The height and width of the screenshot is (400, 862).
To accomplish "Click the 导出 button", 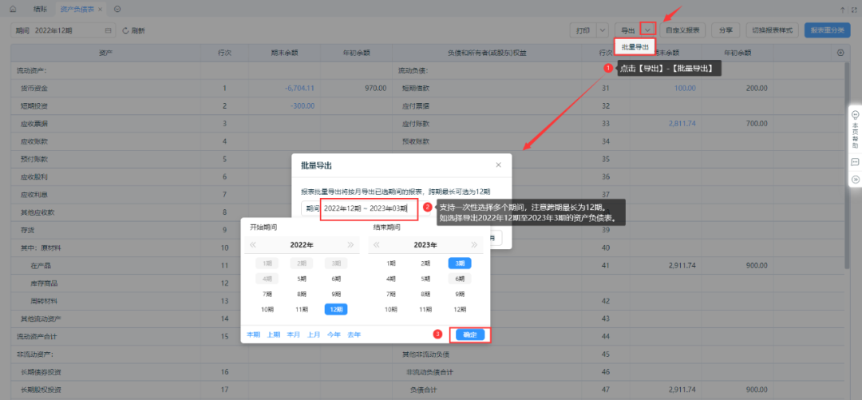I will click(628, 30).
